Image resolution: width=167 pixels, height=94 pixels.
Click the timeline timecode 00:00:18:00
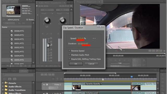point(47,75)
